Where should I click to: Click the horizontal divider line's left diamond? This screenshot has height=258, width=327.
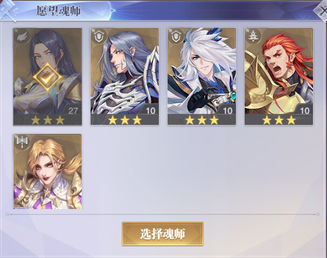(x=8, y=214)
